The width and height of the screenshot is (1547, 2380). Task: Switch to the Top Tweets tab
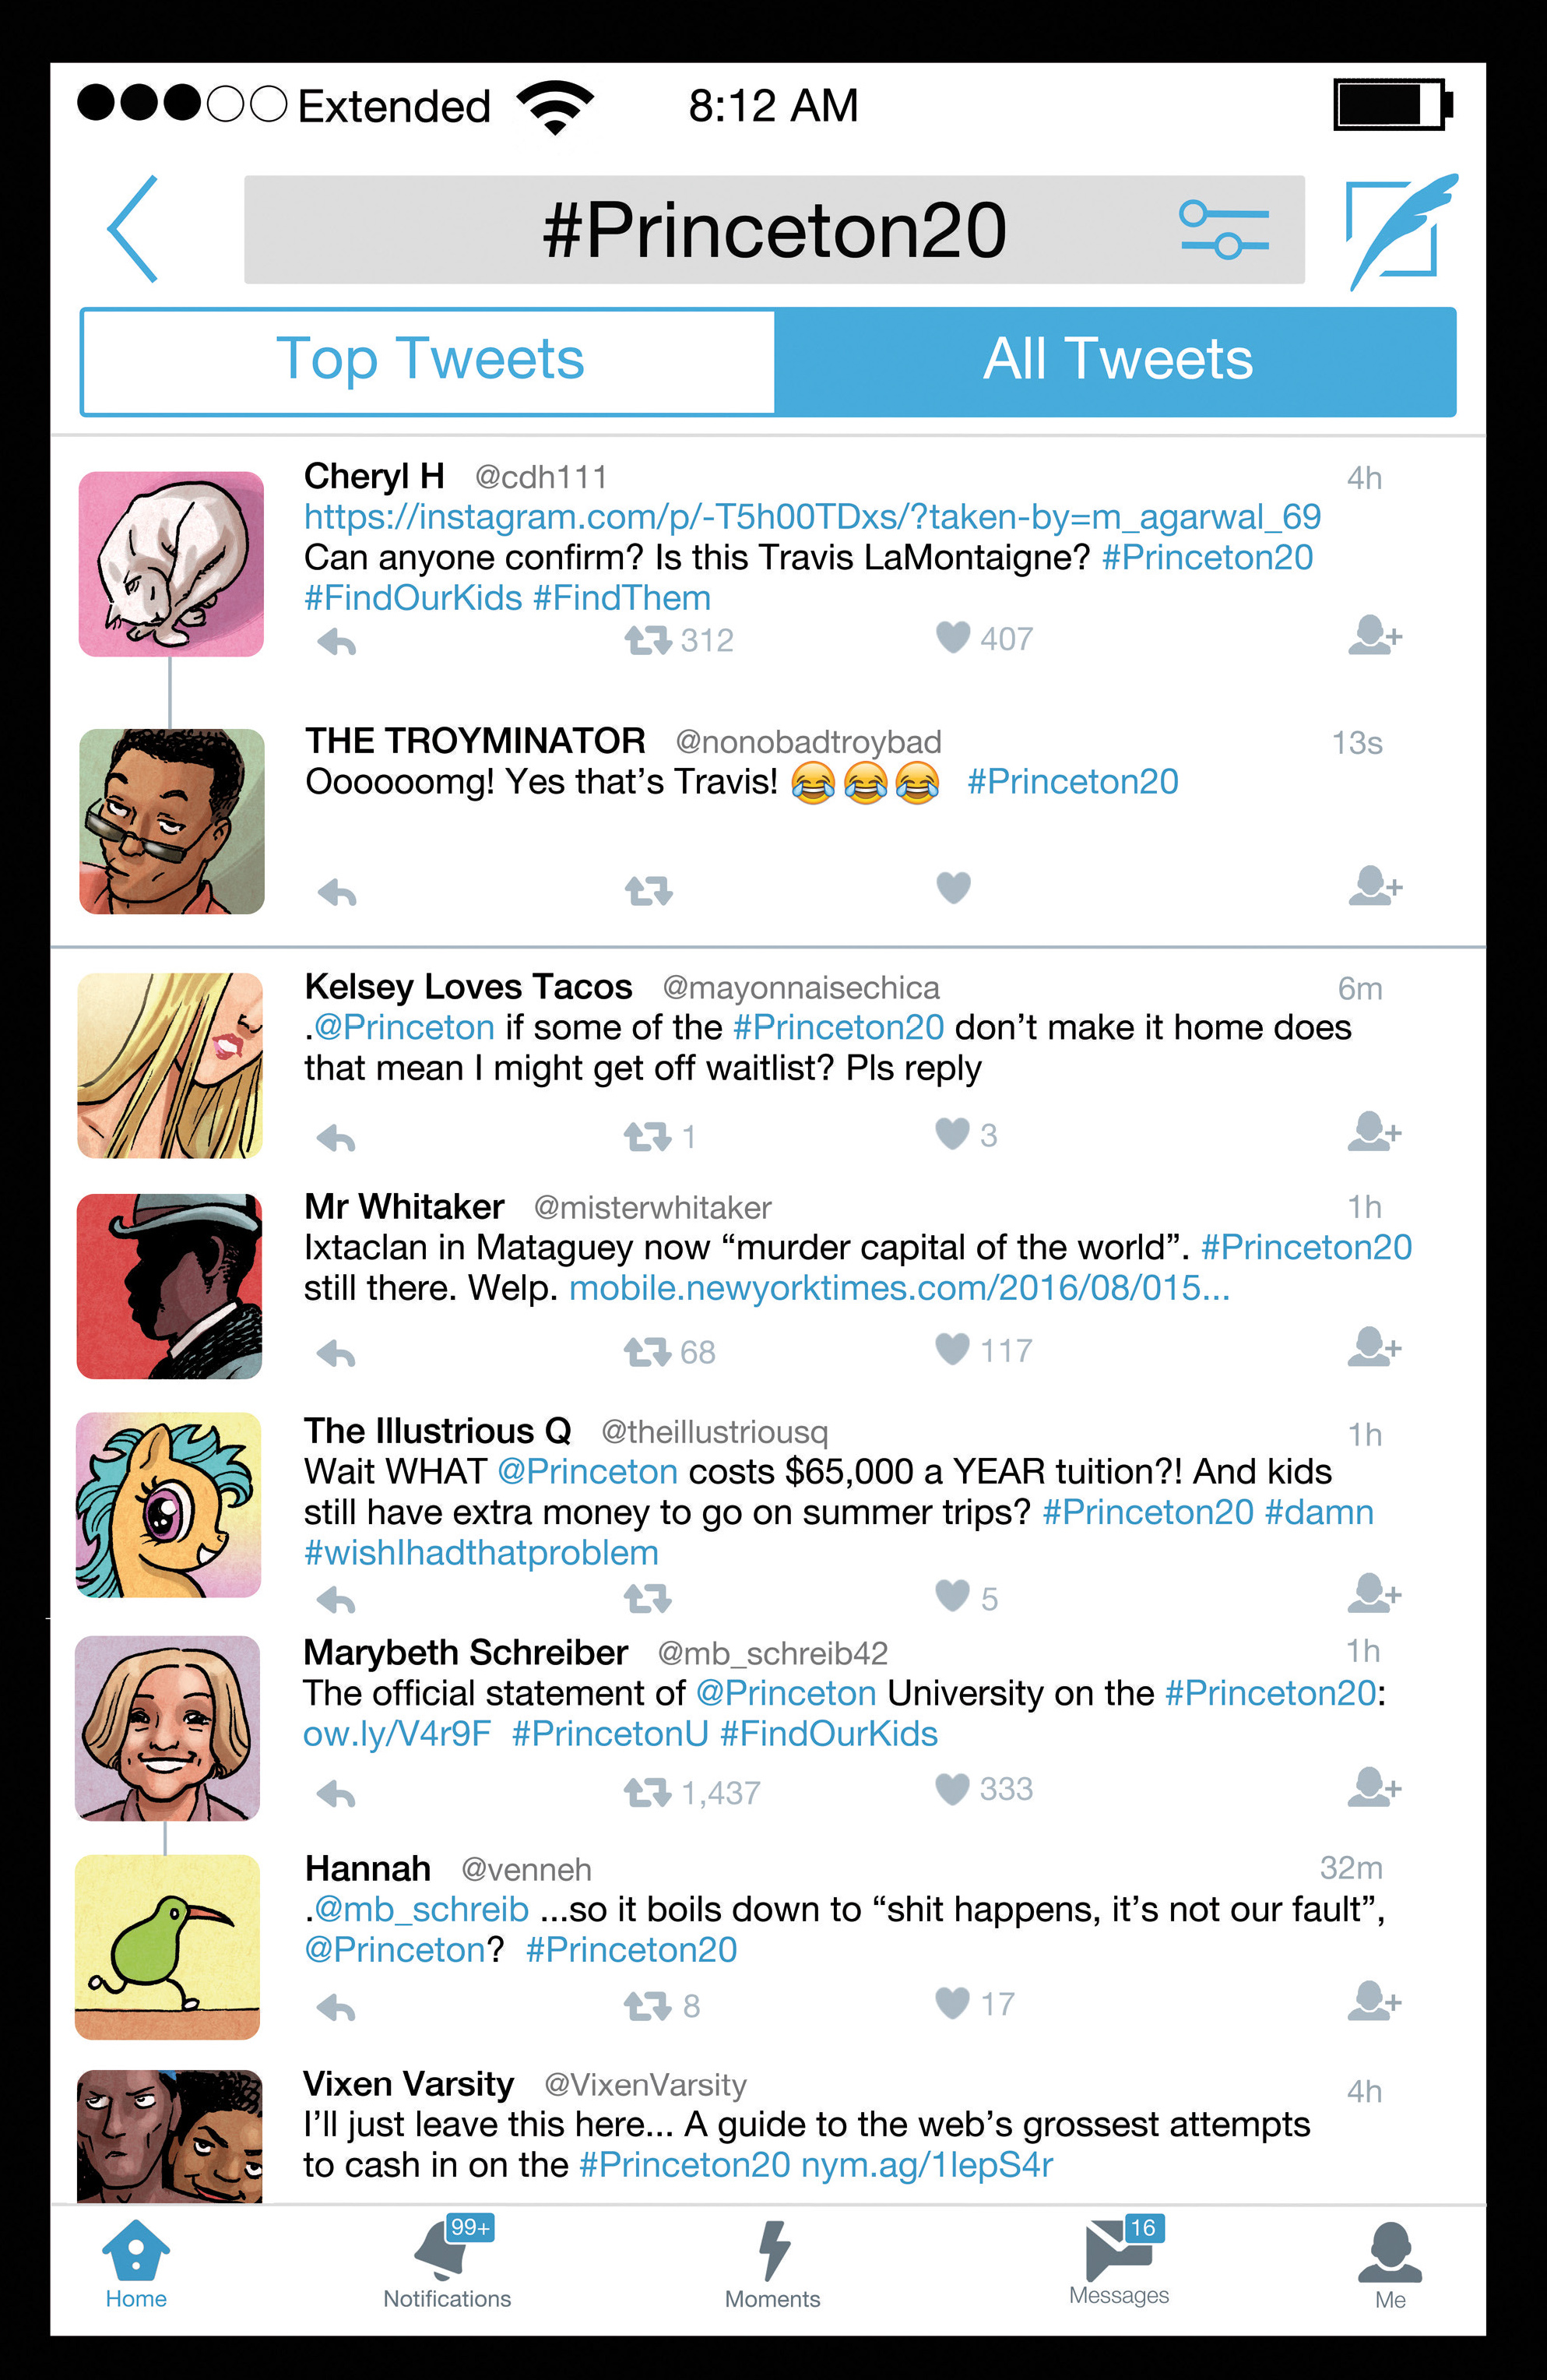[x=428, y=361]
